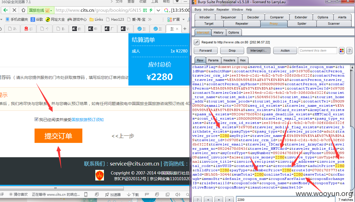Screen dimensions: 355x202
Task: Go back with the <<上一步 link
Action: pos(123,136)
